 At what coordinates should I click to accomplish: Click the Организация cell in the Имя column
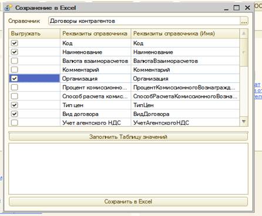[x=185, y=78]
